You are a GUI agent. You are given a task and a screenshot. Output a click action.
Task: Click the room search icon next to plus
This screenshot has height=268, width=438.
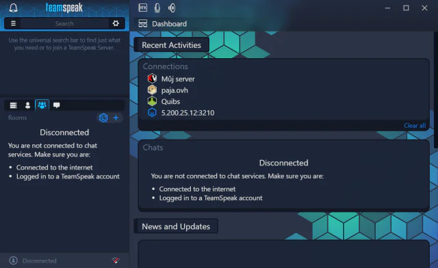tap(103, 118)
